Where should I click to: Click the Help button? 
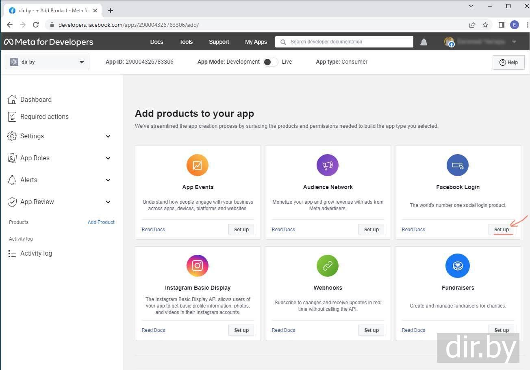508,62
